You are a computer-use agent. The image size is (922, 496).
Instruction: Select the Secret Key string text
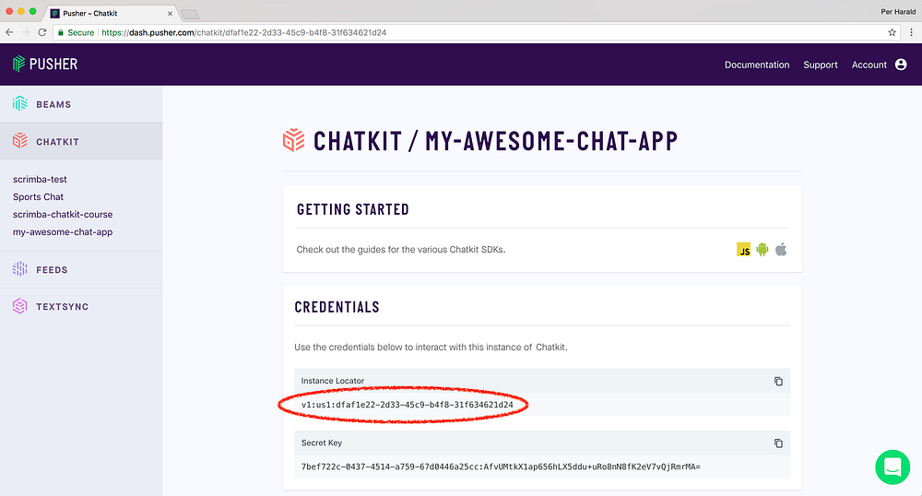coord(501,466)
